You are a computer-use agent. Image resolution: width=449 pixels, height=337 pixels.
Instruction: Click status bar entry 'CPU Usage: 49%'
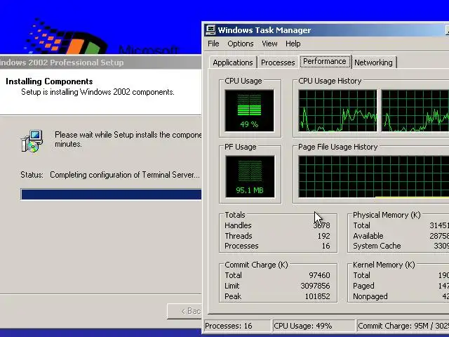(x=314, y=326)
